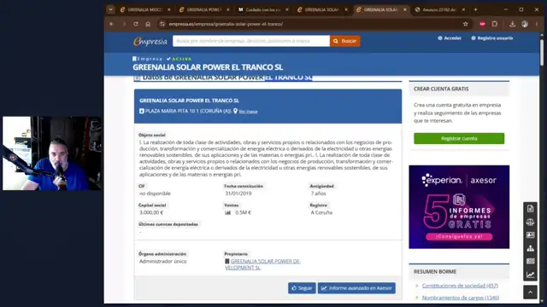Switch to the first GREENALIA tab
This screenshot has width=547, height=307.
click(x=144, y=9)
